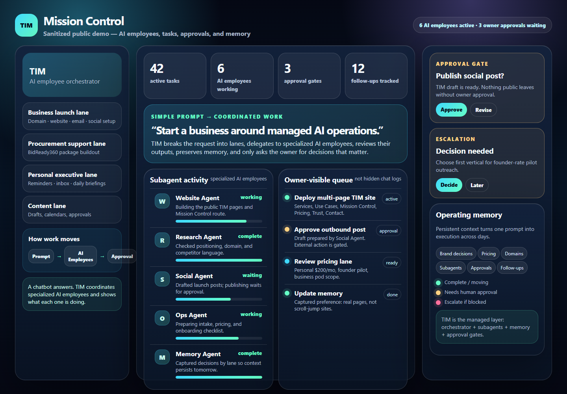Open the 3 approval gates card
Screen dimensions: 567x394
tap(309, 76)
